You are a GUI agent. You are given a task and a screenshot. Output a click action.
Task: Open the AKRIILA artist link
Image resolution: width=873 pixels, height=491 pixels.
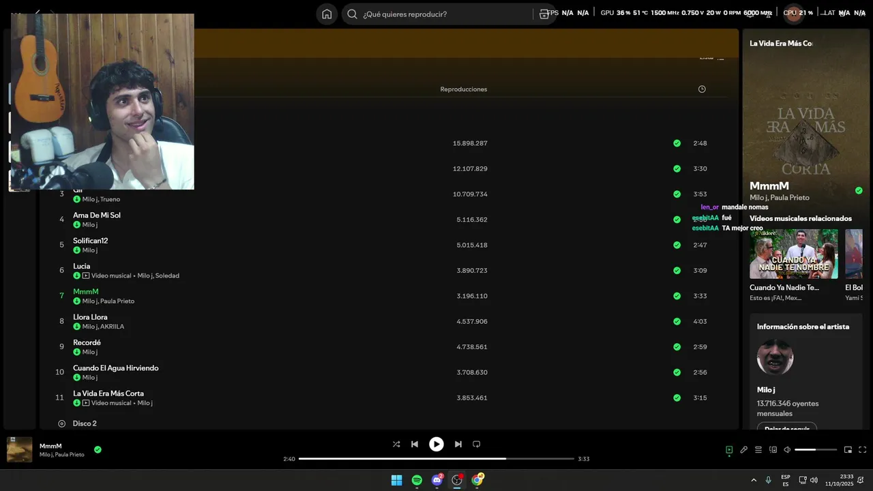pyautogui.click(x=112, y=327)
